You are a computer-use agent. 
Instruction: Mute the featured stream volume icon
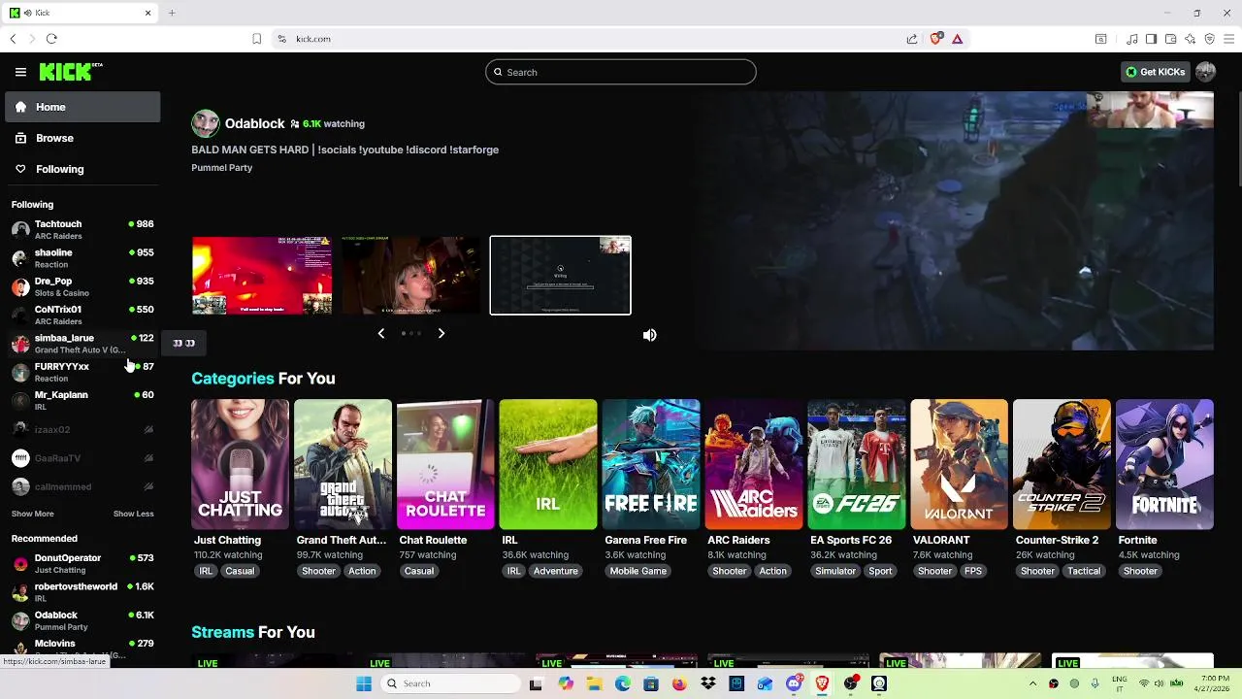649,335
